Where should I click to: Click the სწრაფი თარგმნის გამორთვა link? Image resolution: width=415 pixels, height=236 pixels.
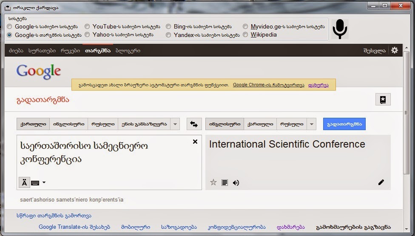point(54,216)
